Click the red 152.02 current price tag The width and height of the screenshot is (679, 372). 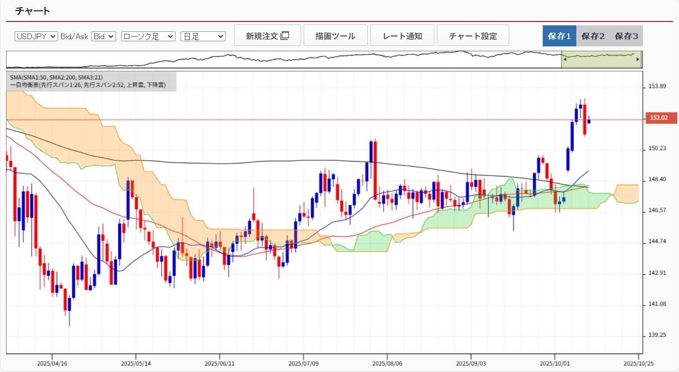[x=661, y=118]
